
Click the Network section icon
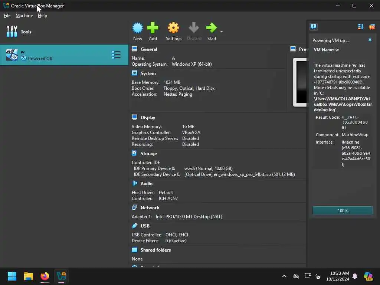point(134,207)
